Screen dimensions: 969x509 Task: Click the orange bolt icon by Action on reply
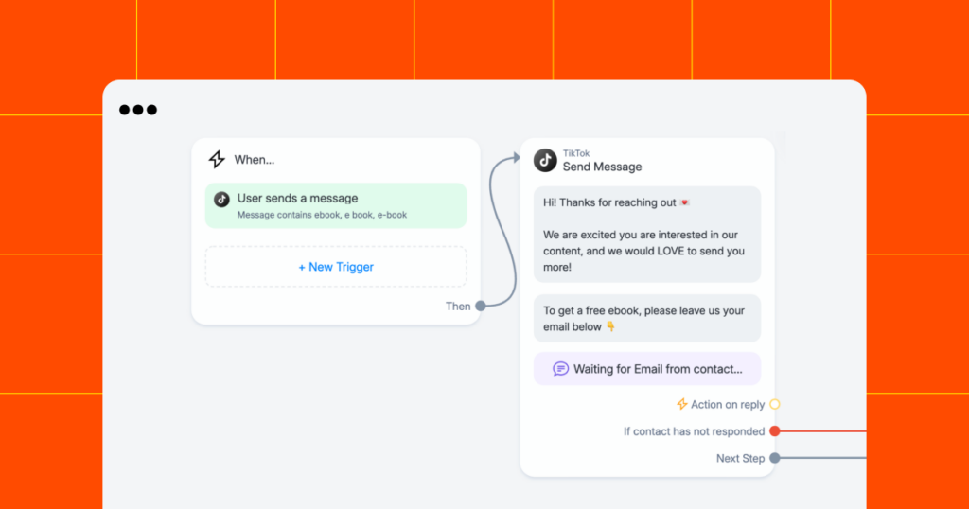pyautogui.click(x=681, y=404)
